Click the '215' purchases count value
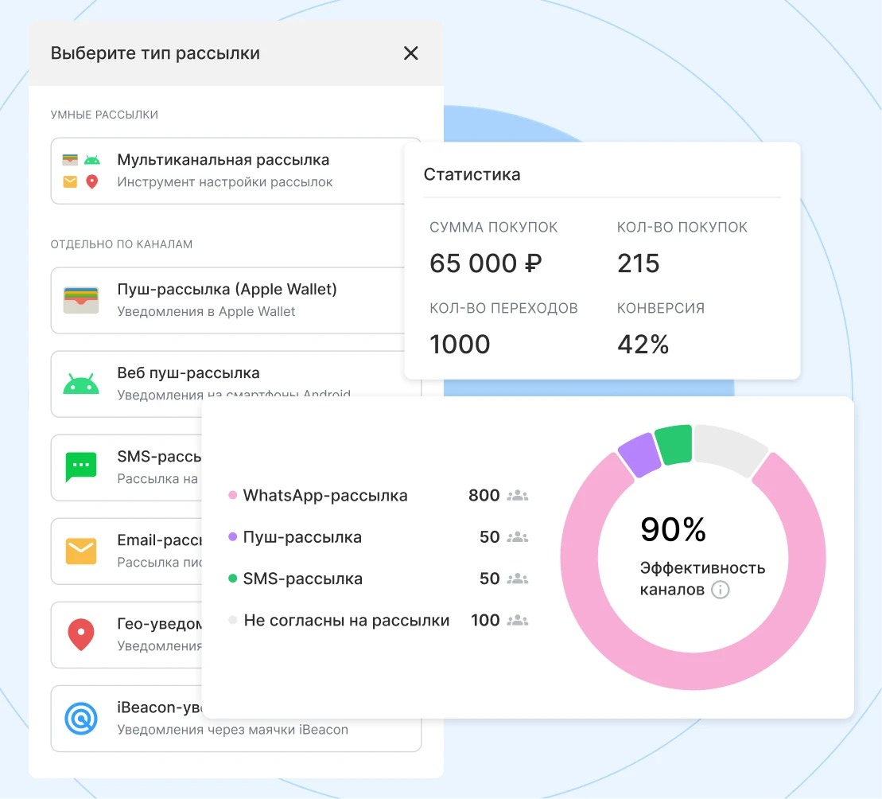 (639, 263)
